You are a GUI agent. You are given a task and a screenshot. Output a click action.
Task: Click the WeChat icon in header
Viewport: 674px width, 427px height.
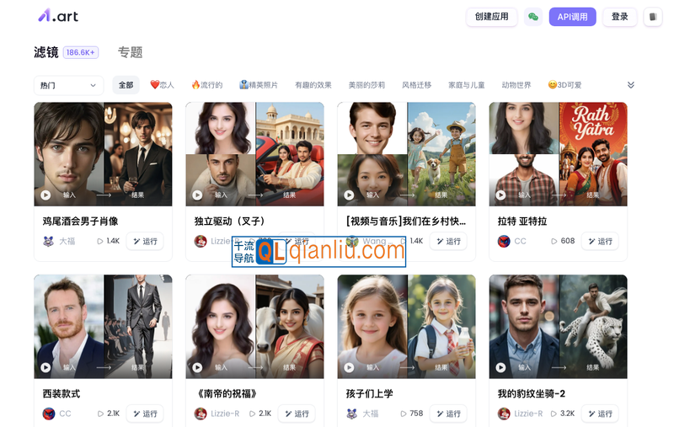point(533,17)
